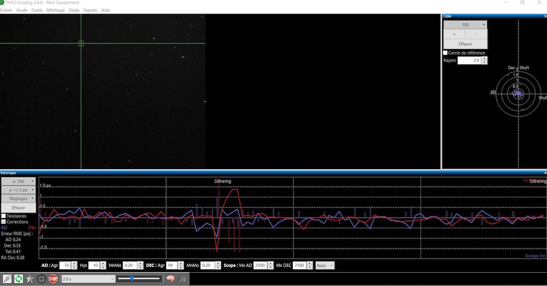Screen dimensions: 547x286
Task: Open the Darks menu
Action: (x=74, y=10)
